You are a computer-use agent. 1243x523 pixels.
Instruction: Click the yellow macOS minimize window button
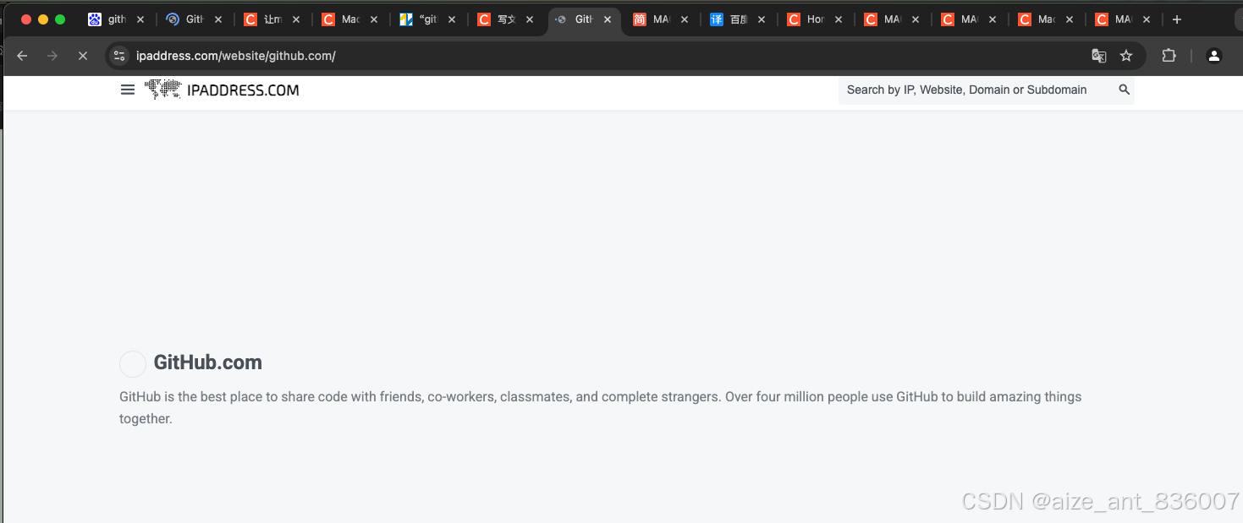coord(43,19)
